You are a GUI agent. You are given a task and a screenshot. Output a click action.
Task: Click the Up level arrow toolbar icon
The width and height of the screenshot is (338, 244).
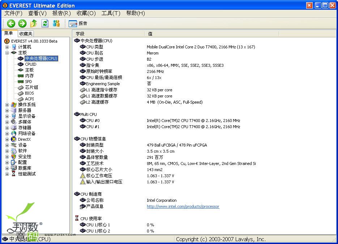[x=34, y=23]
